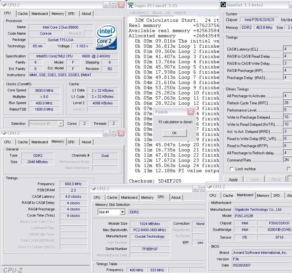Click the MemSet application icon in its title bar

pyautogui.click(x=223, y=5)
